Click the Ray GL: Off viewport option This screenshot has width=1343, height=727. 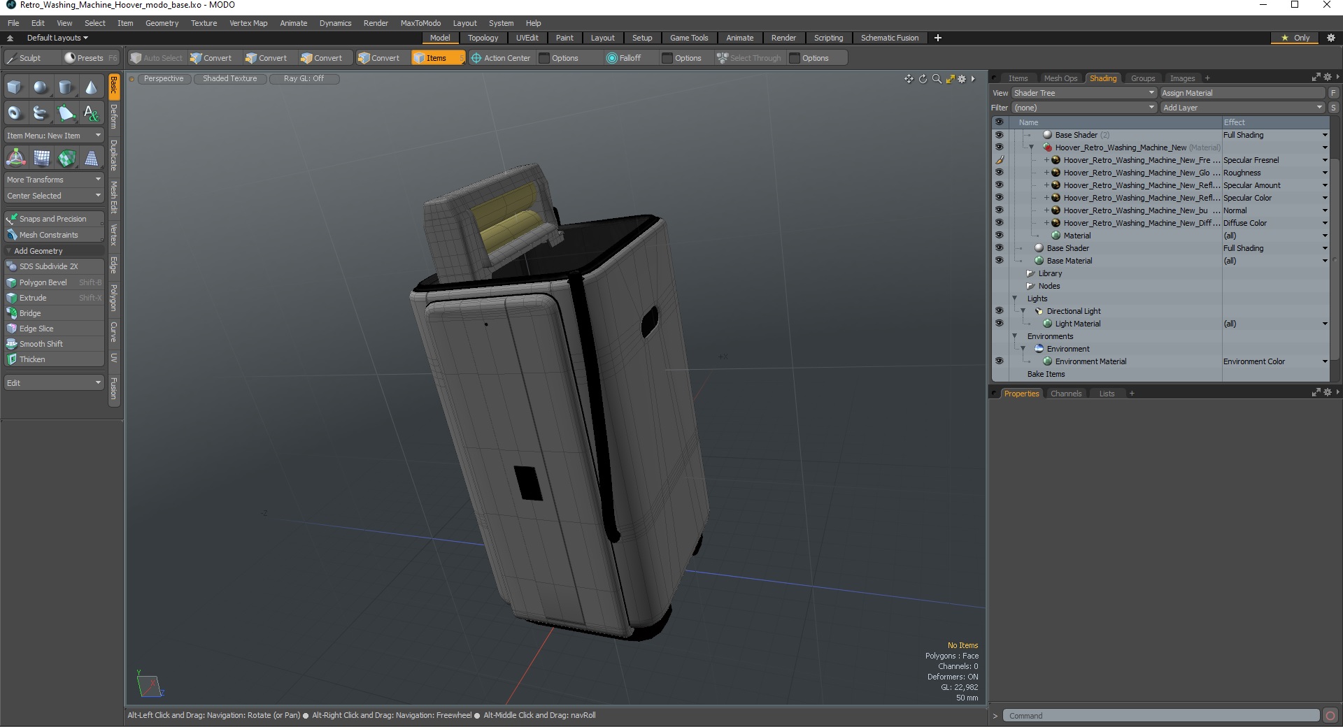(304, 79)
